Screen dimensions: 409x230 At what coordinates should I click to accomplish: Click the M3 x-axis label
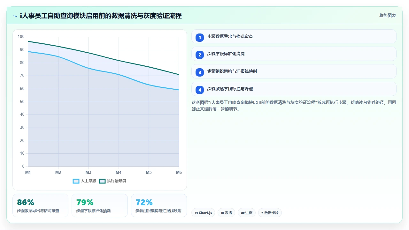tap(88, 172)
